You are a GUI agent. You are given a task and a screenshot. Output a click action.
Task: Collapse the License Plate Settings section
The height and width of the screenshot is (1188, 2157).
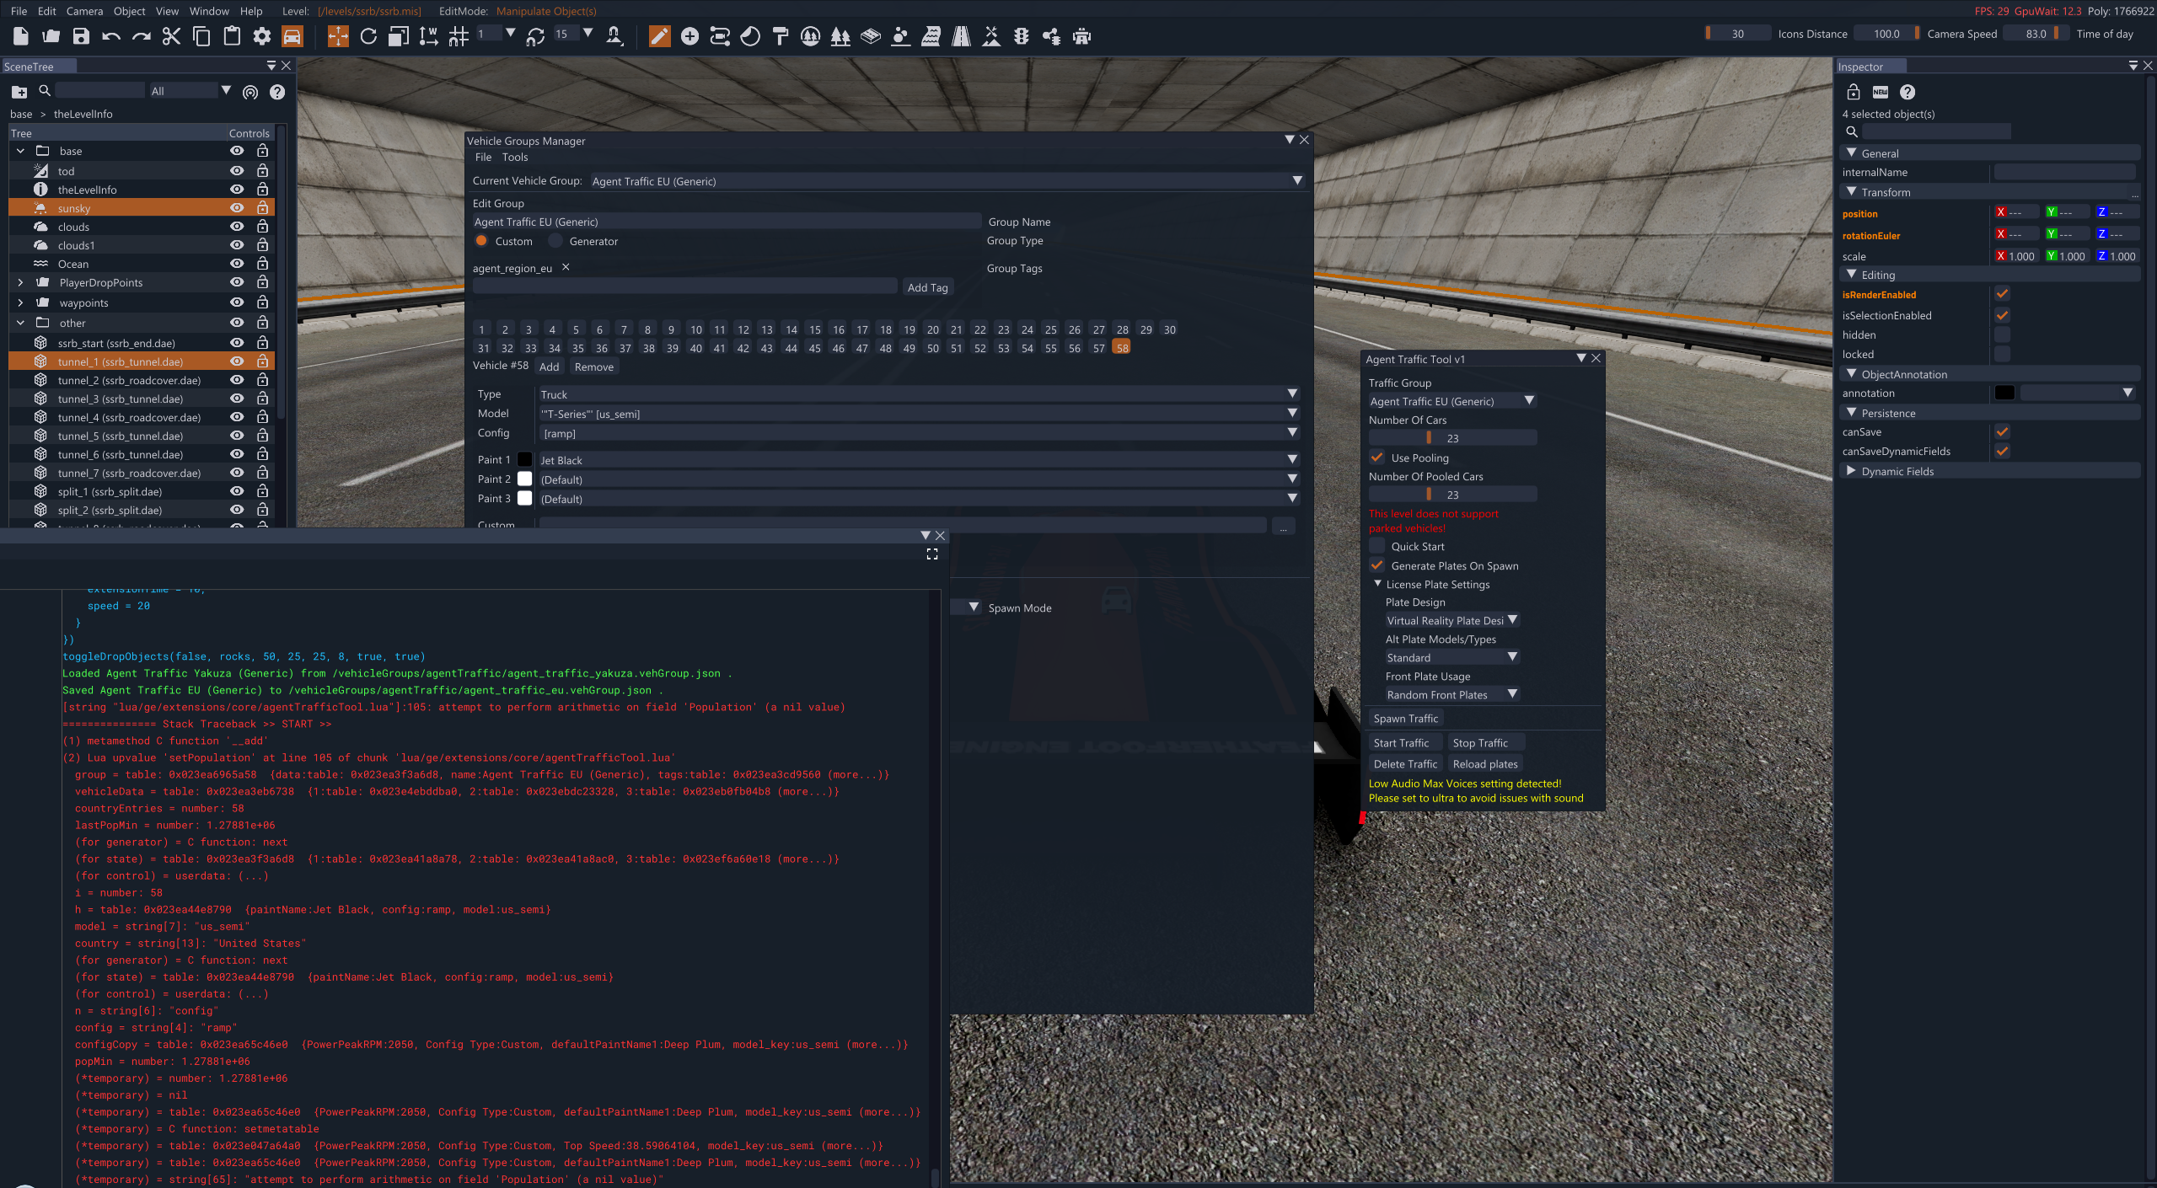(1378, 584)
